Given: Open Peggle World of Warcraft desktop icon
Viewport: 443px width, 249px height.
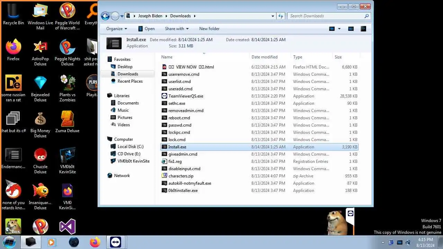Looking at the screenshot, I should (67, 17).
